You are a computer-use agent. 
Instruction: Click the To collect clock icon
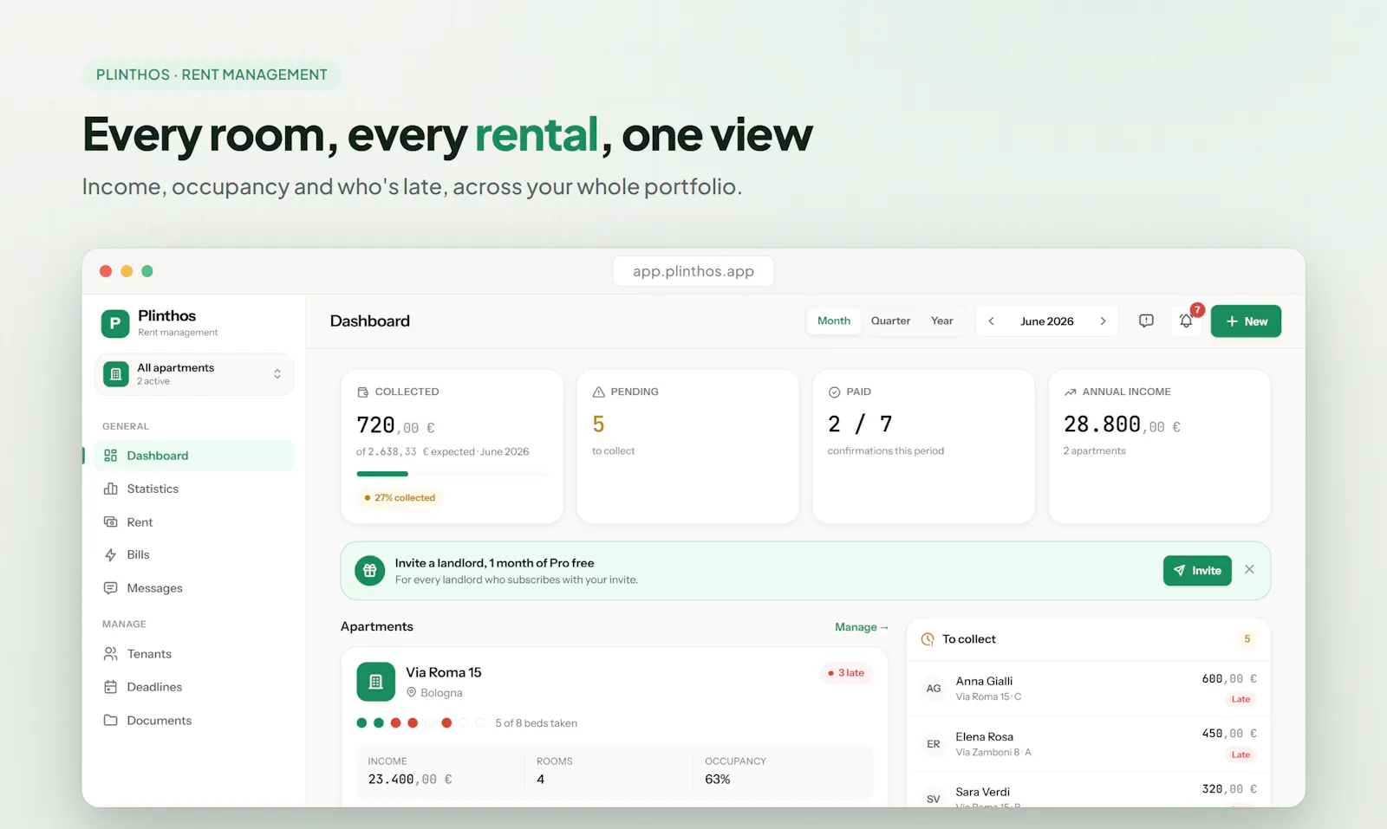coord(928,639)
